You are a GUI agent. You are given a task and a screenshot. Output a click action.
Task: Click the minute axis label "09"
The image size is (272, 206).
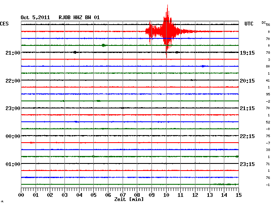(151, 195)
